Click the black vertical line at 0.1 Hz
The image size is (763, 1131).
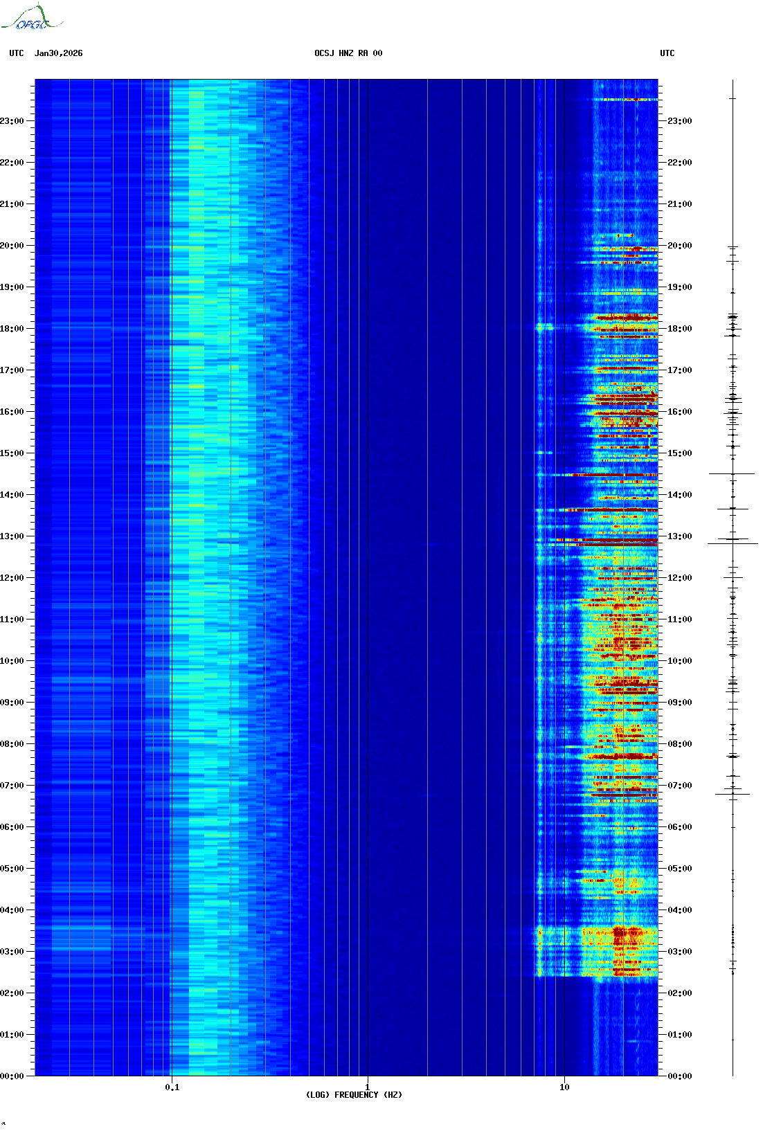(x=171, y=554)
